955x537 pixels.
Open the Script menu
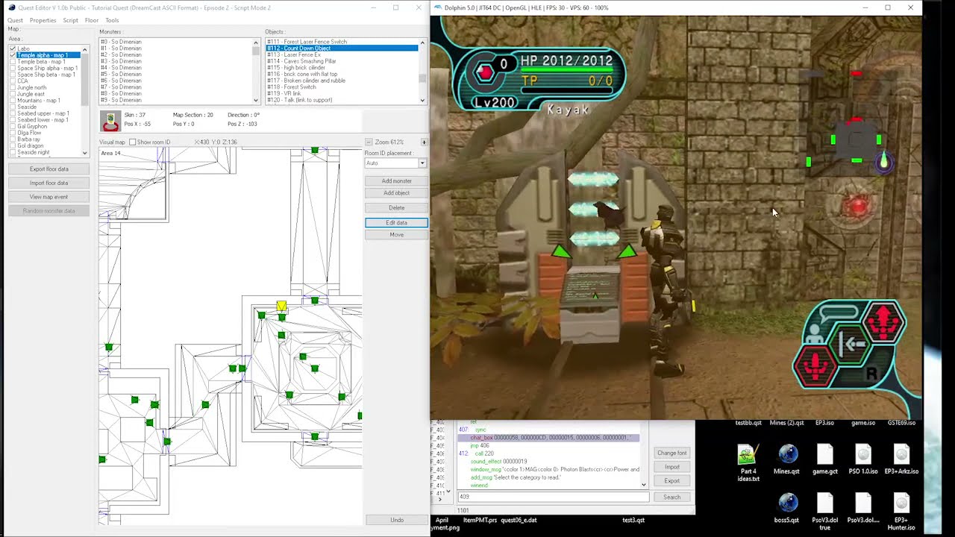[70, 20]
